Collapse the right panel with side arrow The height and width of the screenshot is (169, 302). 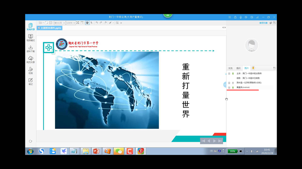click(225, 84)
